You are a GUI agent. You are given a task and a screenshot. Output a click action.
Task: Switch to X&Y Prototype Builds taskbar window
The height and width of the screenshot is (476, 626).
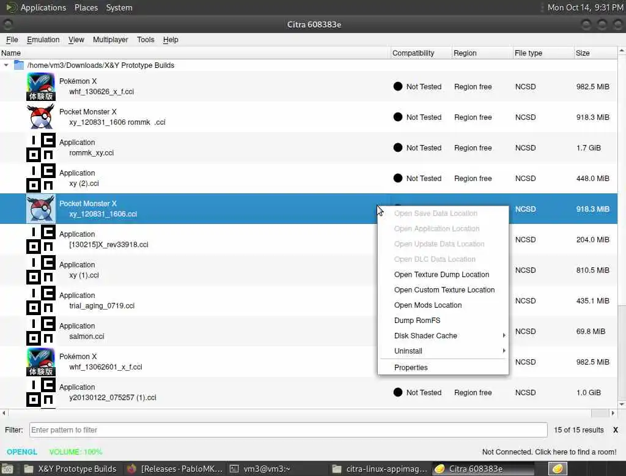click(70, 469)
